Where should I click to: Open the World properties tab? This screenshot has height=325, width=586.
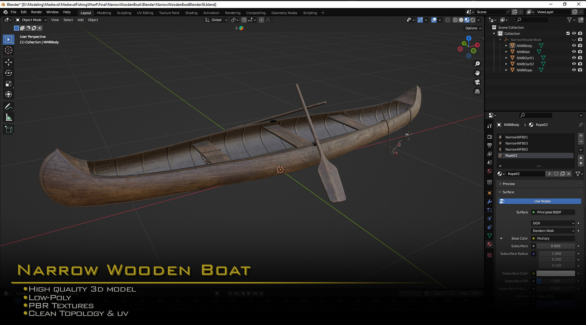pyautogui.click(x=490, y=171)
